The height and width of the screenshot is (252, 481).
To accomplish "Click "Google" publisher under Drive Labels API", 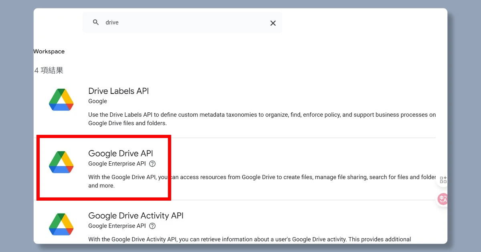I will pos(98,101).
